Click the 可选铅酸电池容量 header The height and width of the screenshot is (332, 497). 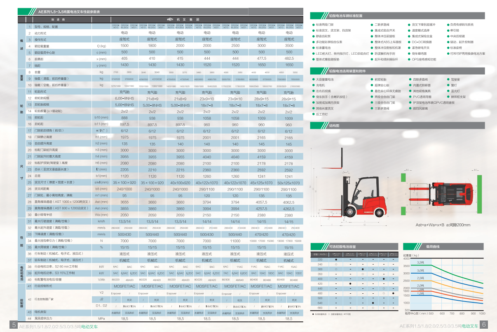pyautogui.click(x=342, y=246)
